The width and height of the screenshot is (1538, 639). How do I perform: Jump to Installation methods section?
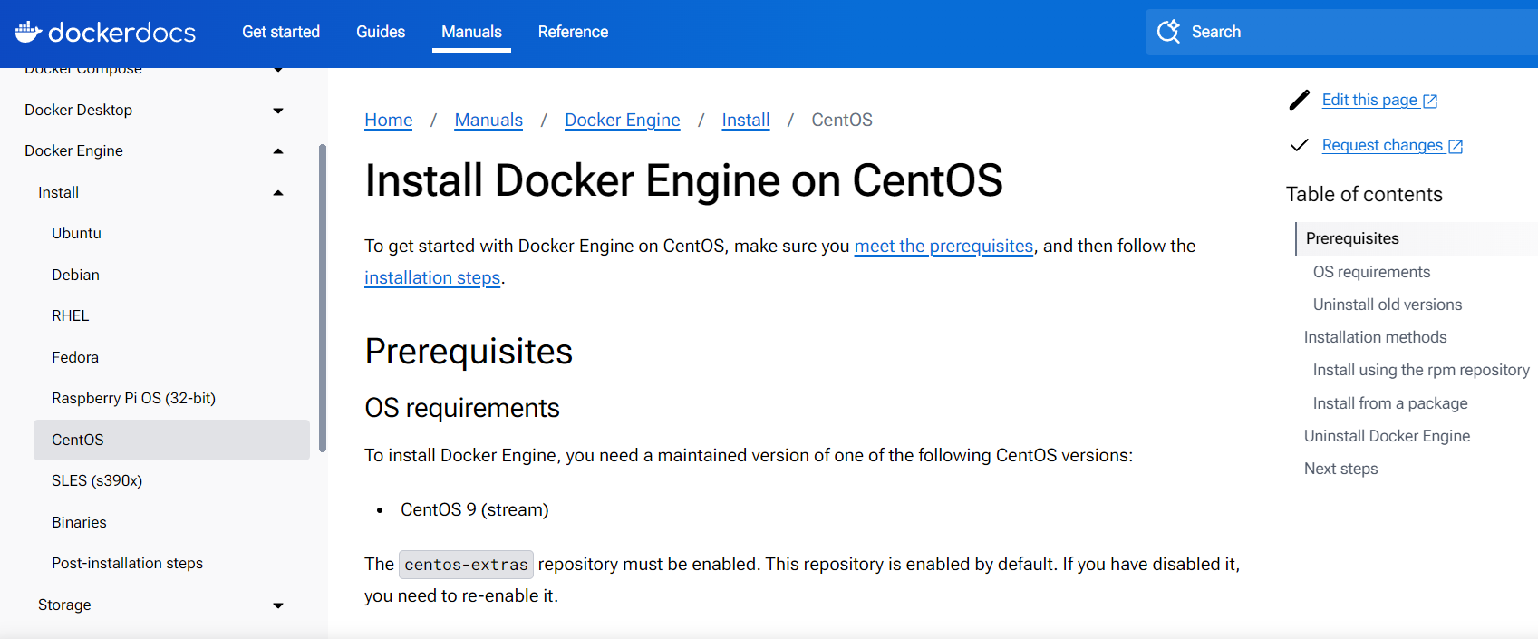click(1375, 337)
